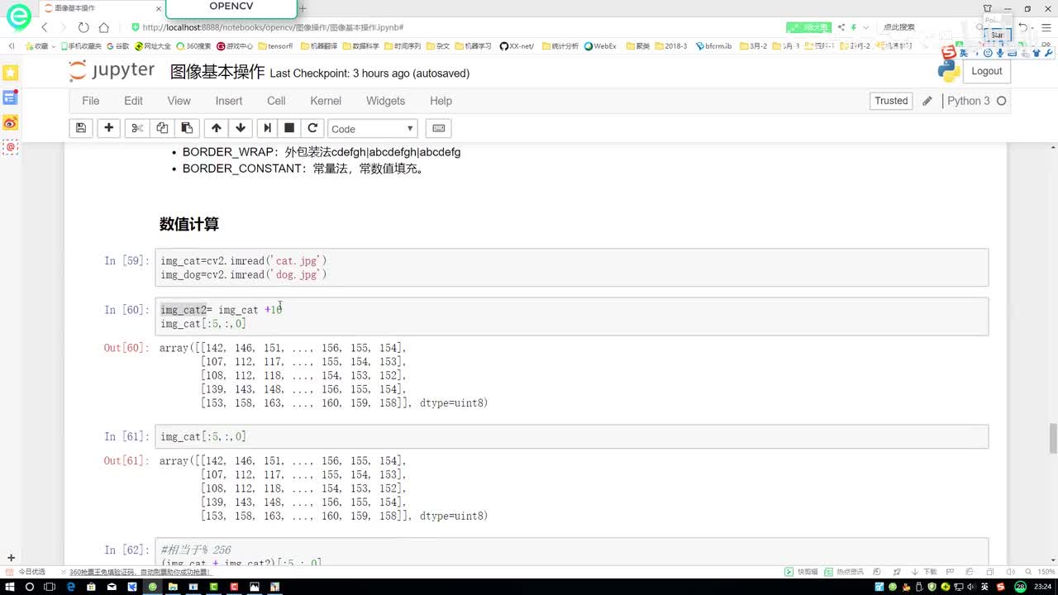The image size is (1058, 595).
Task: Click the Out[61] output prompt
Action: click(x=126, y=460)
